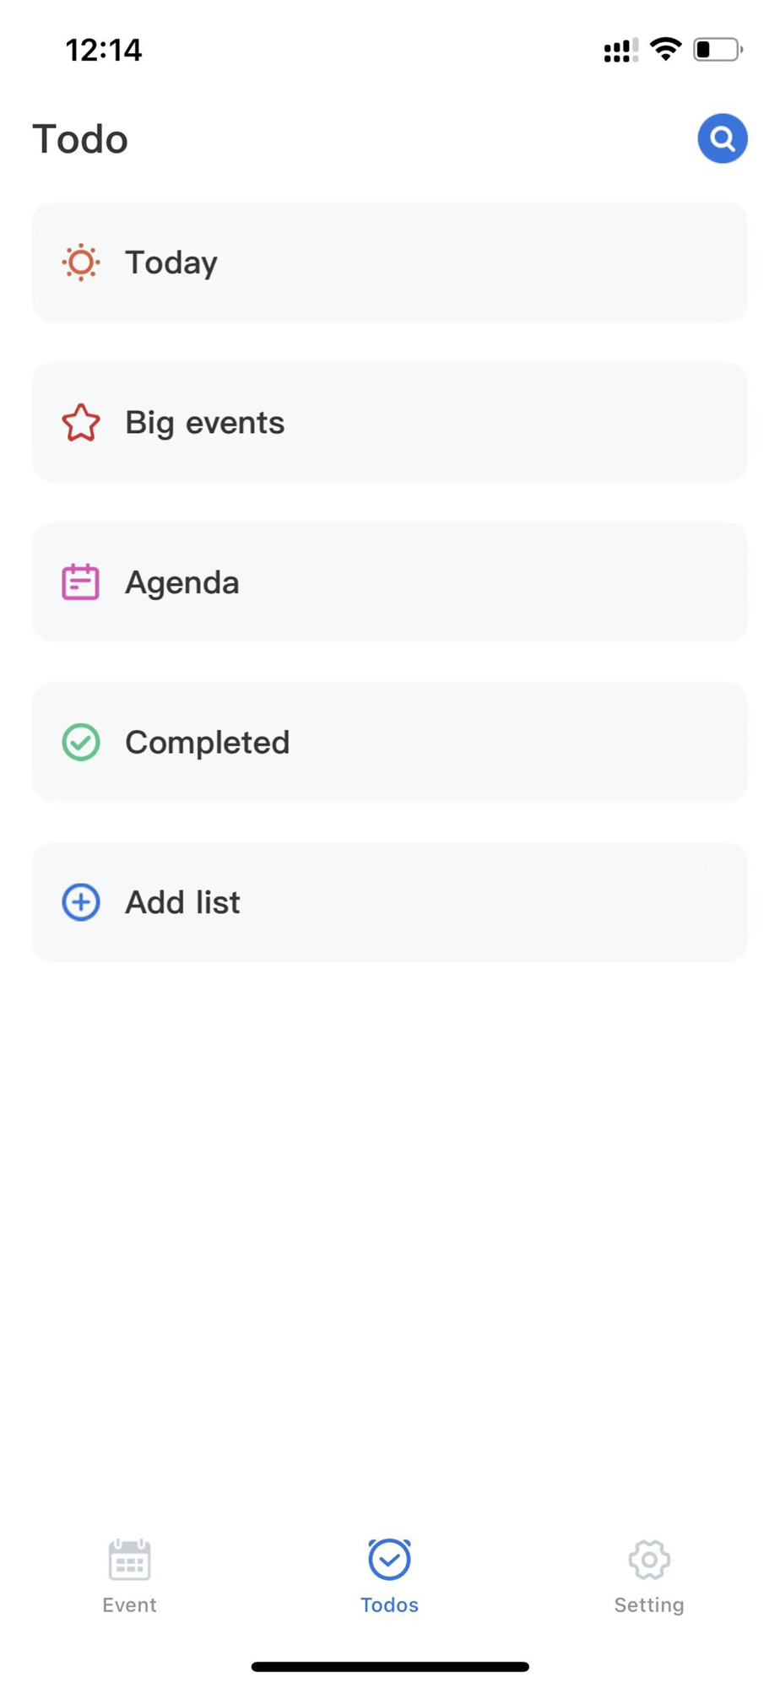Select the Add list row
Viewport: 780px width, 1688px height.
(x=390, y=902)
